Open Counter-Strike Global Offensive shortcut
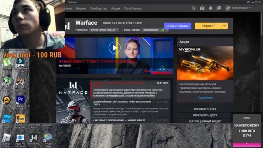 (x=21, y=122)
